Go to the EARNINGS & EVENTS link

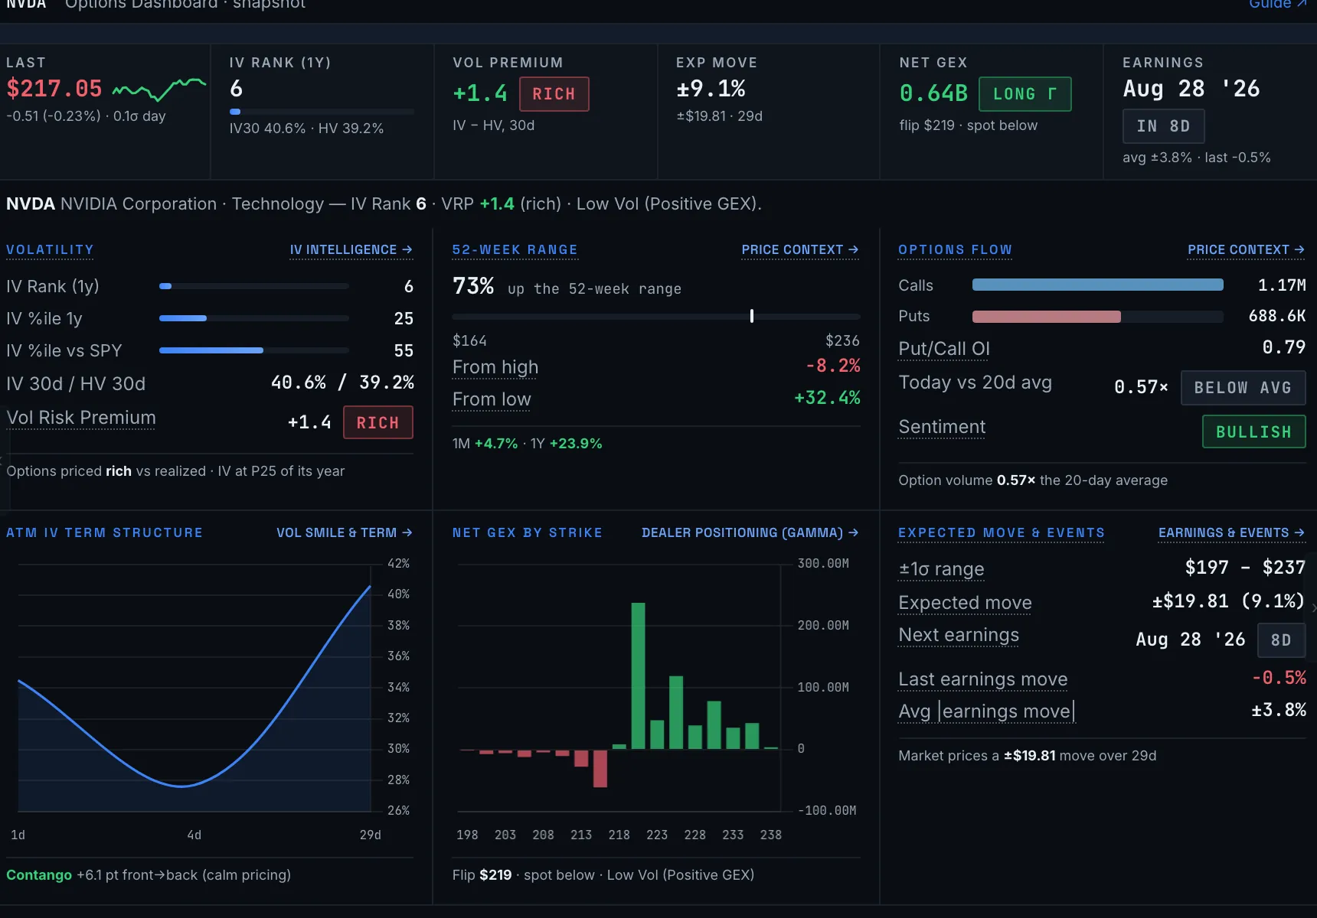(1231, 532)
